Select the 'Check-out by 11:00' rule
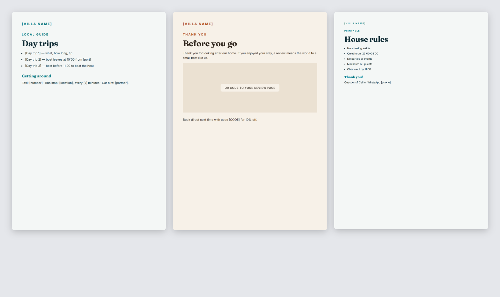The height and width of the screenshot is (297, 500). [359, 69]
